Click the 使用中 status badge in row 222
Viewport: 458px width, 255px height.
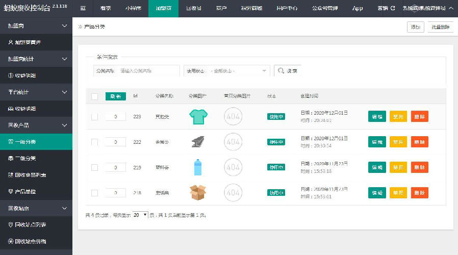click(276, 142)
